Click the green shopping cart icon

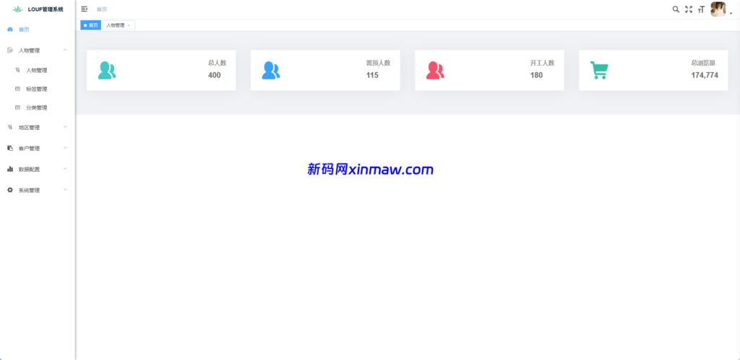click(599, 70)
